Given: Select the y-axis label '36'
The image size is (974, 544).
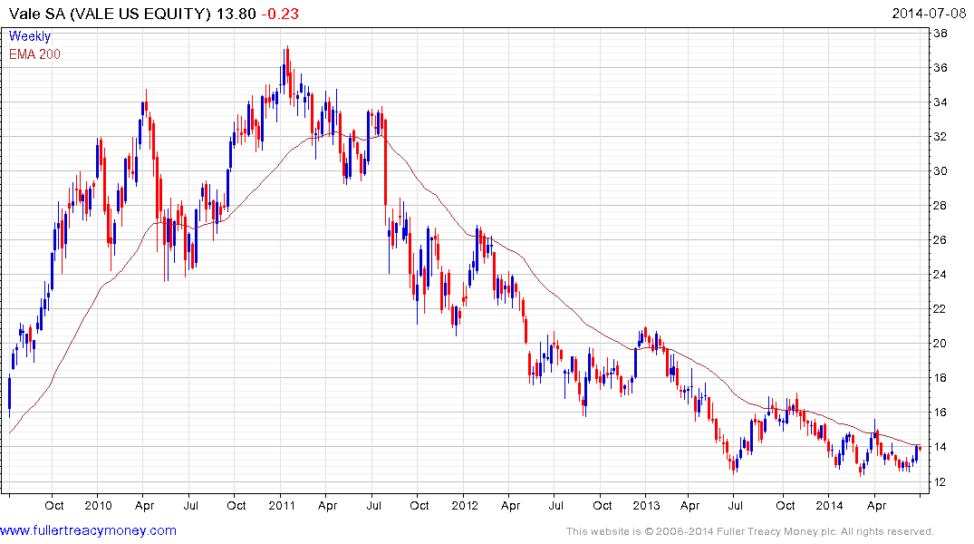Looking at the screenshot, I should click(940, 68).
